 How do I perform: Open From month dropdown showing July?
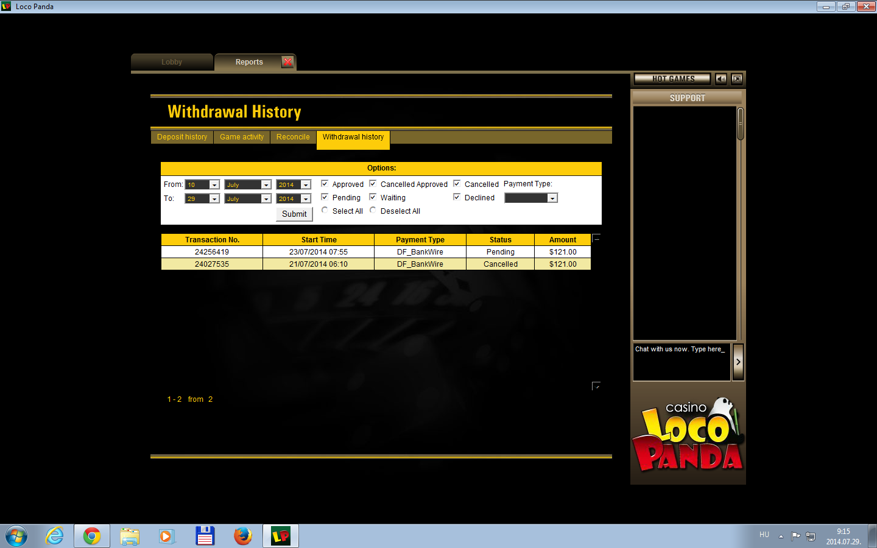(248, 184)
